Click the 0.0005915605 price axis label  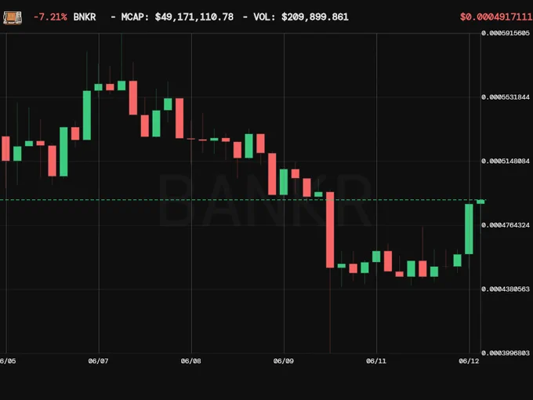pos(506,33)
